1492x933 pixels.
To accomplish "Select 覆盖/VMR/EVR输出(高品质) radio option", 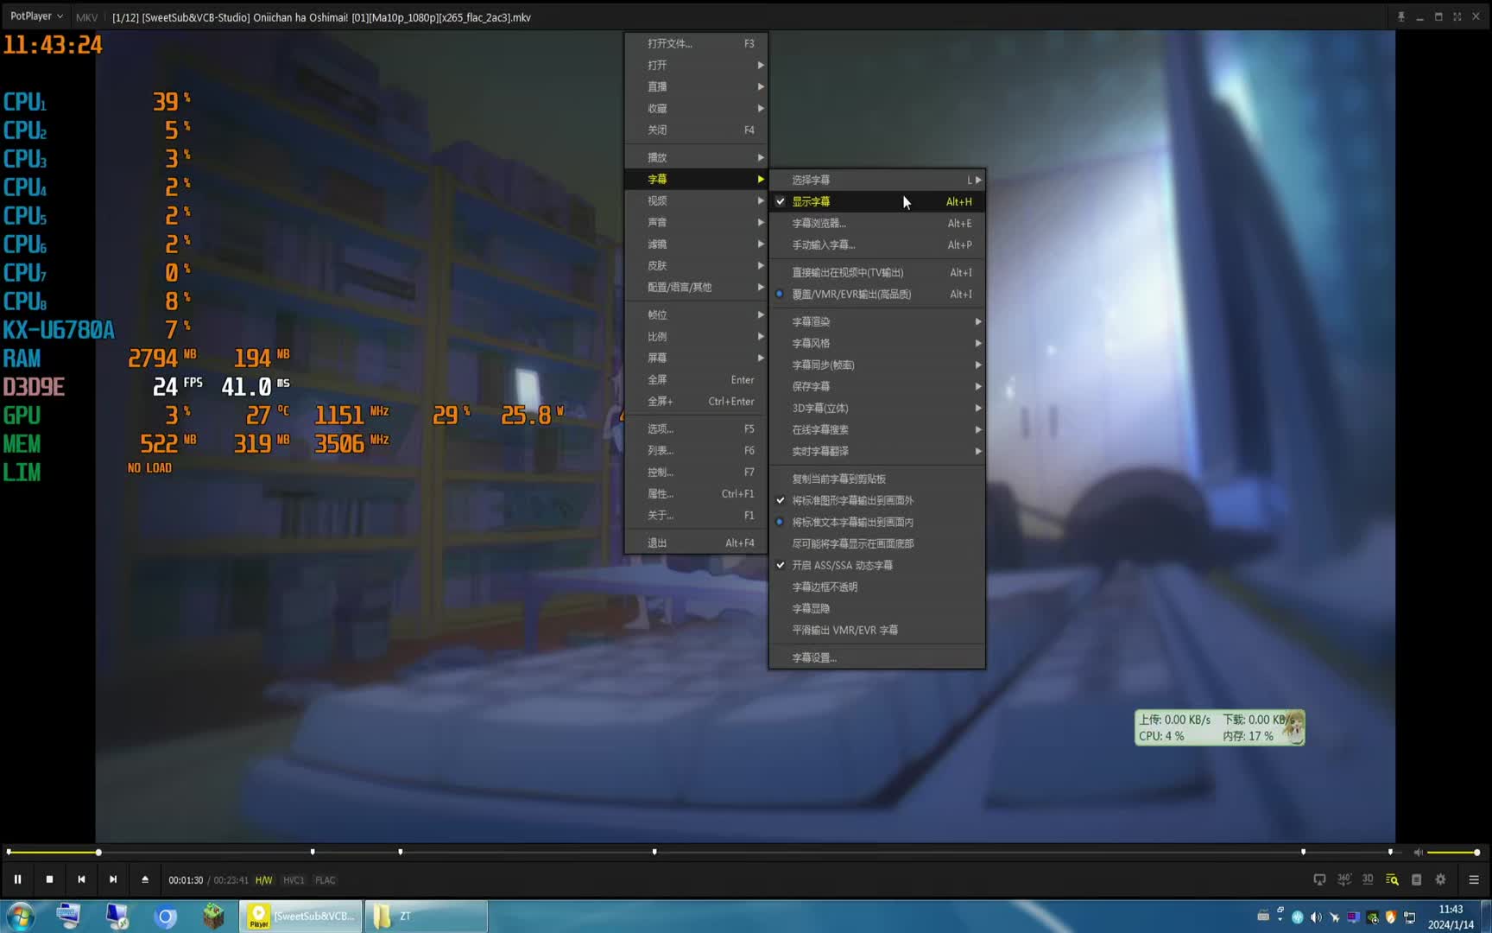I will (850, 294).
